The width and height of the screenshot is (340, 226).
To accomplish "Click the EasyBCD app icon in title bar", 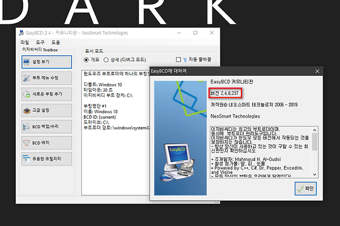I will tap(22, 32).
